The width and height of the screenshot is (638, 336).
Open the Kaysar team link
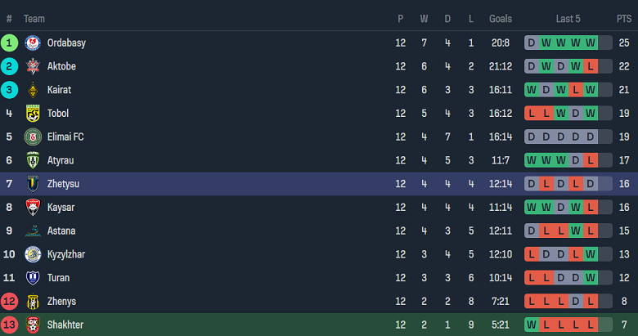coord(61,208)
